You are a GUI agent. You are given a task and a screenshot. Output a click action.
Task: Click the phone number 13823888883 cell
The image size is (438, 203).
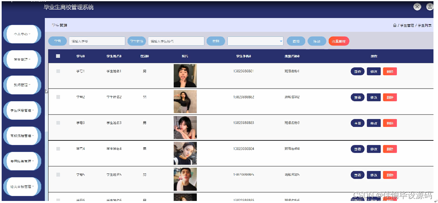243,123
